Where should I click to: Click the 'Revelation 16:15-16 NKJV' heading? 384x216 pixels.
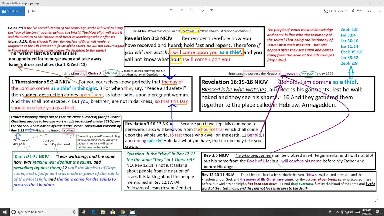[235, 82]
